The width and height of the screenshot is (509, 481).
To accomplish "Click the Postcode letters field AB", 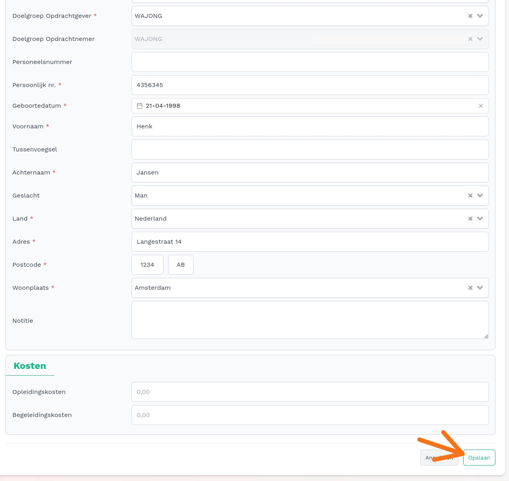I will (x=181, y=265).
